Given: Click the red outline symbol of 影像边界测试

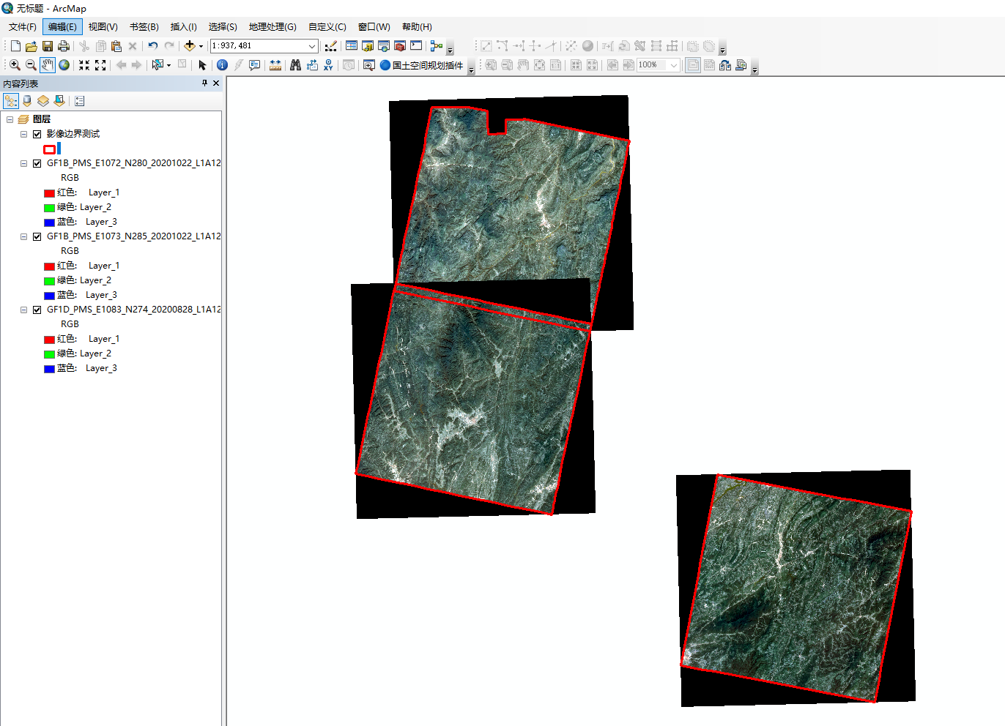Looking at the screenshot, I should tap(49, 149).
